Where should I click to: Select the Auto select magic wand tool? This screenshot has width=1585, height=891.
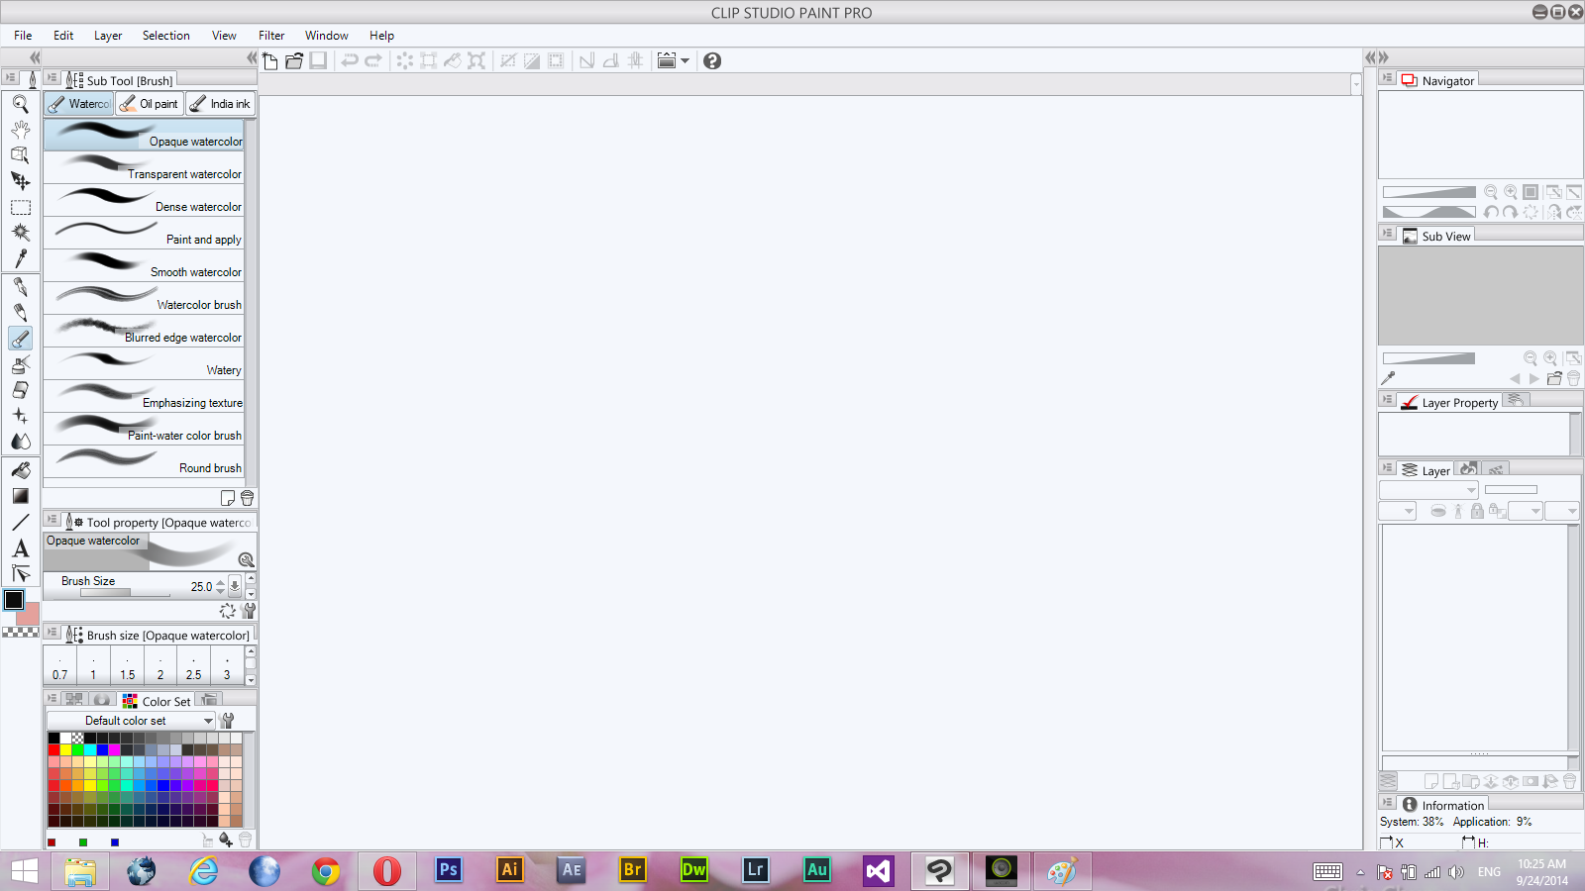[x=20, y=233]
